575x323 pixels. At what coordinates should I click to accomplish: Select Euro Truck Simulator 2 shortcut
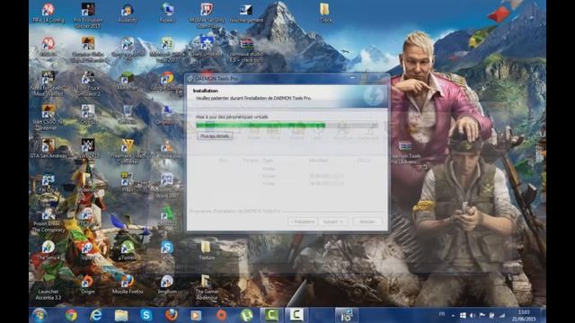click(88, 83)
